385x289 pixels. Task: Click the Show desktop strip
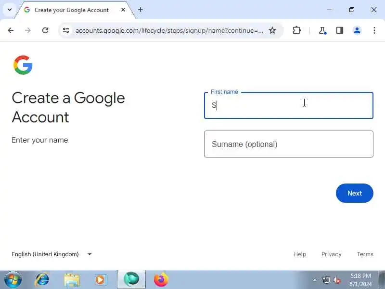tap(382, 280)
